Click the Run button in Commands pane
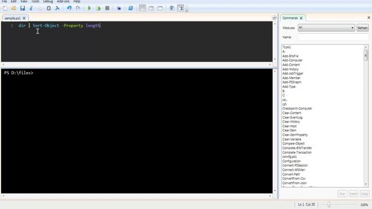This screenshot has width=372, height=209. (342, 194)
